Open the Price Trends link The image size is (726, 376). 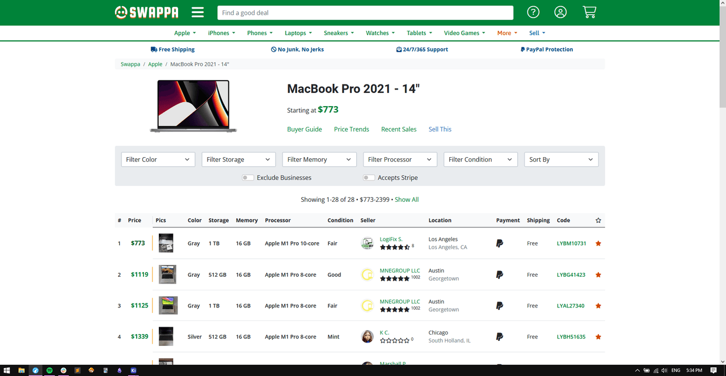point(352,129)
